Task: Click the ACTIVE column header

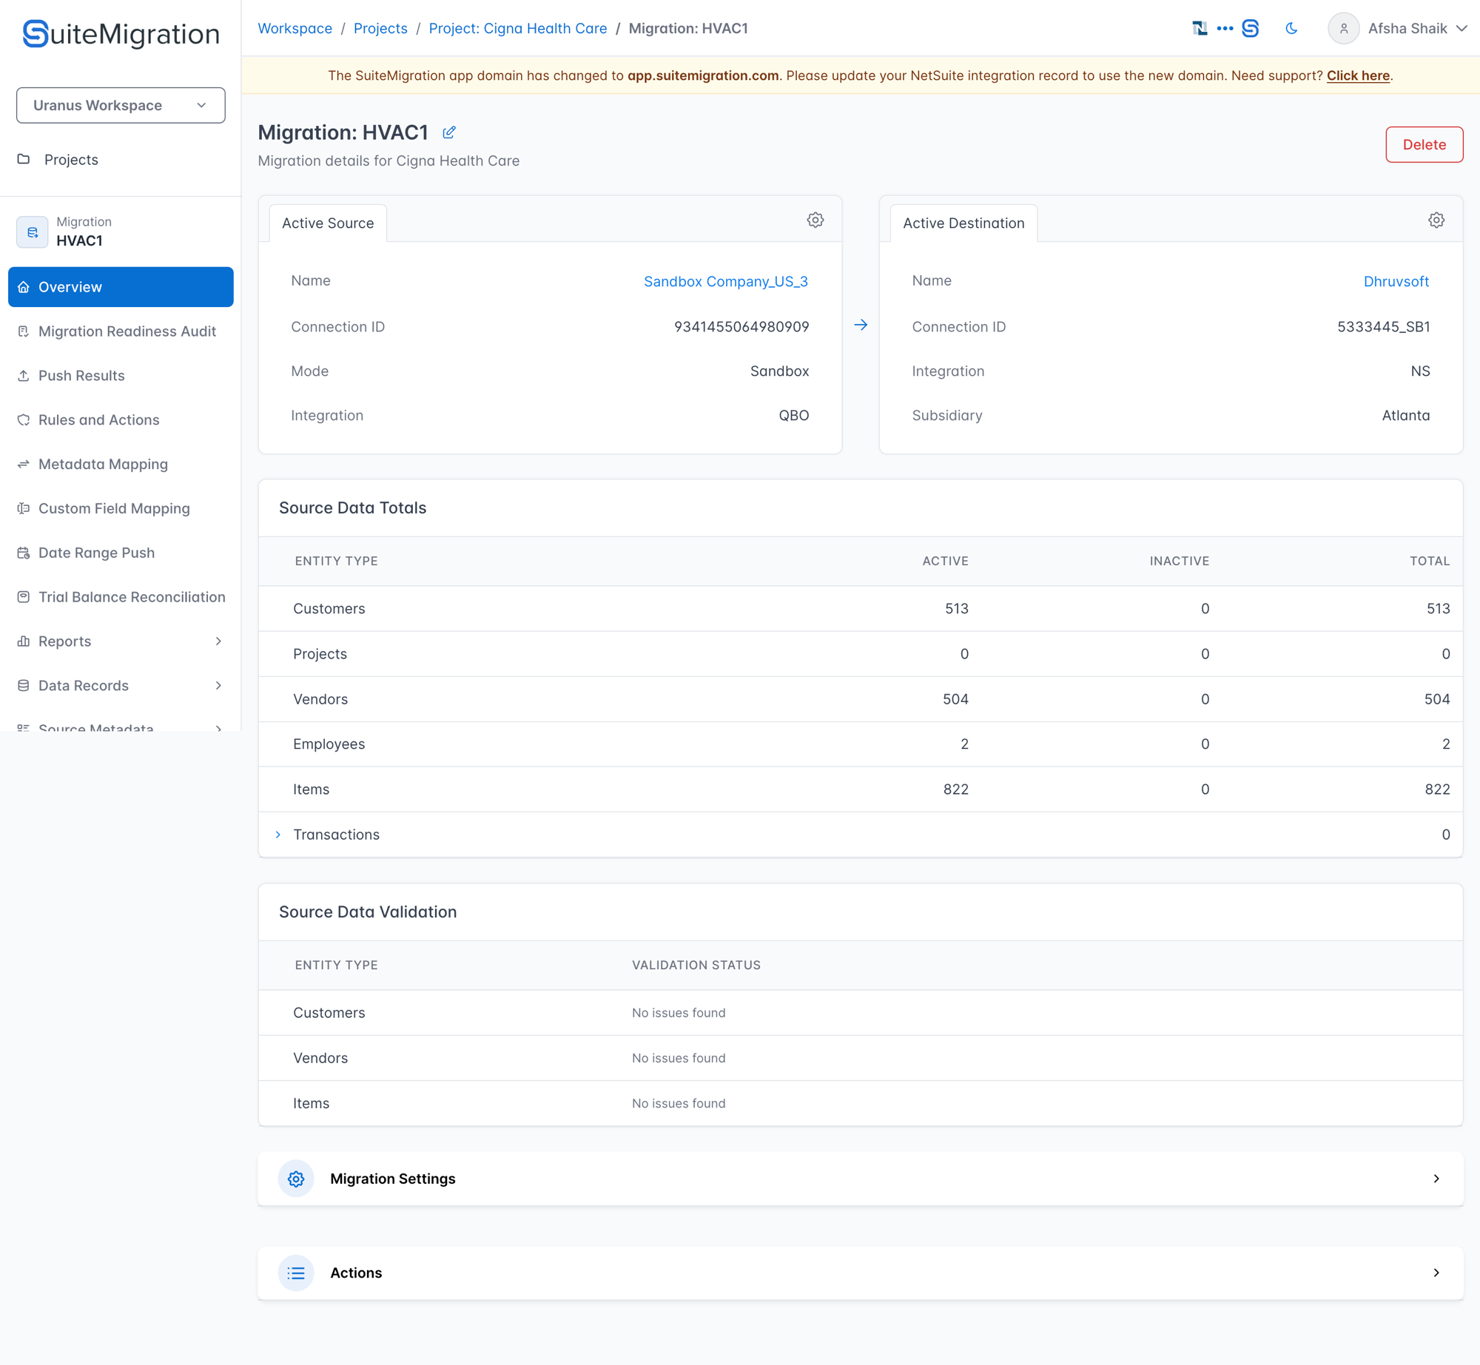Action: (945, 561)
